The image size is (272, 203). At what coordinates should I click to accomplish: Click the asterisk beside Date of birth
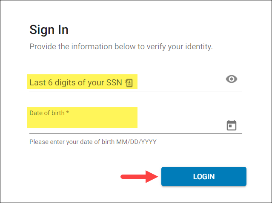68,112
